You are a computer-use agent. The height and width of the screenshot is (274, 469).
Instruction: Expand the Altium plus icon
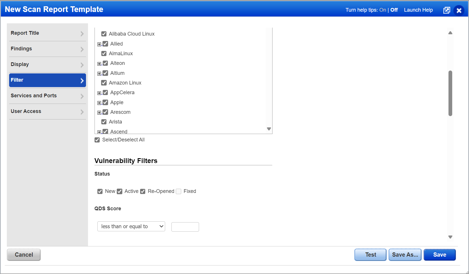[99, 73]
